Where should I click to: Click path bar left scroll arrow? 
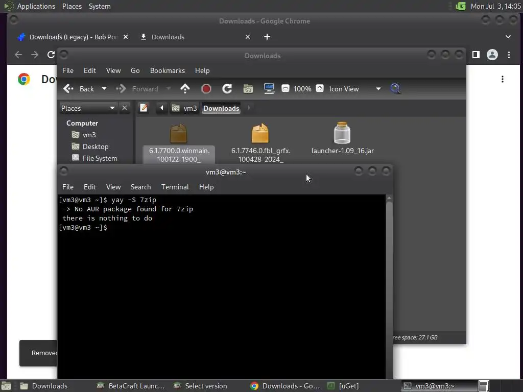point(162,108)
